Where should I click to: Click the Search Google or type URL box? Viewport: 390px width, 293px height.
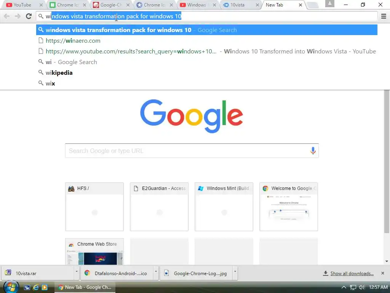pos(192,150)
